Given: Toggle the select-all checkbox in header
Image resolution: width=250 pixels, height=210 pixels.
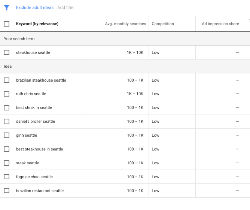Looking at the screenshot, I should point(6,24).
